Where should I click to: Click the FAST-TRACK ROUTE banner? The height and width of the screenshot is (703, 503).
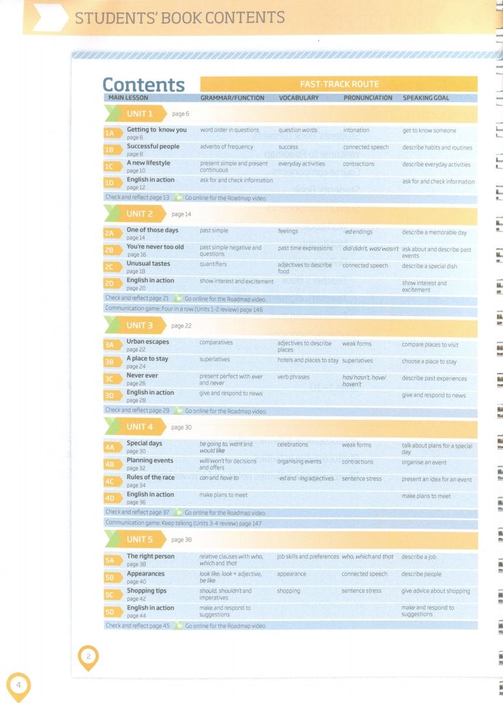point(339,84)
